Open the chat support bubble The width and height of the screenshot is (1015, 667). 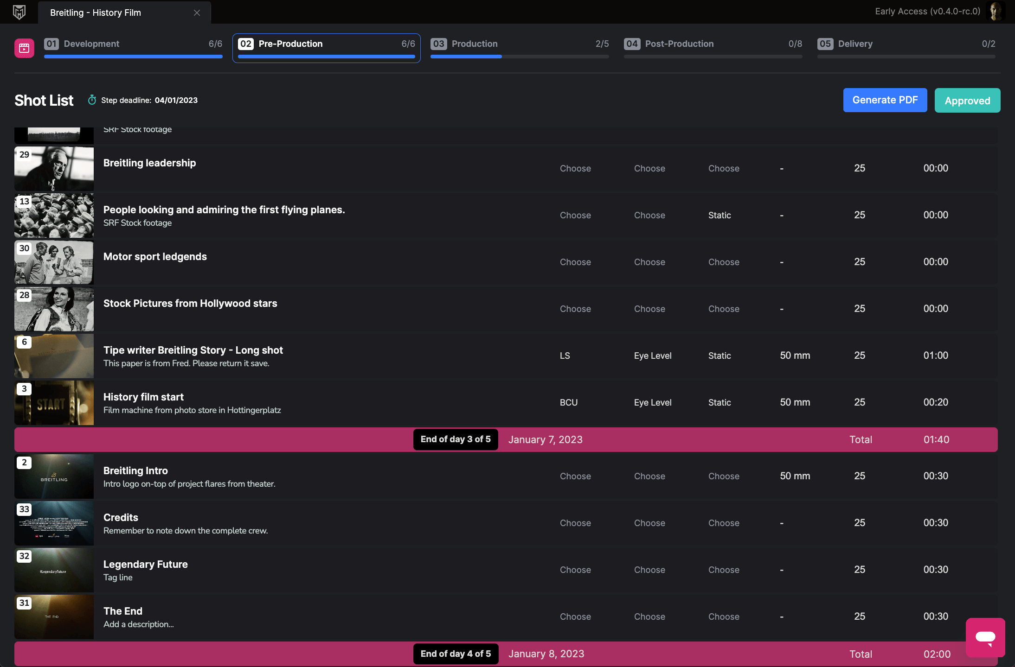(x=985, y=637)
